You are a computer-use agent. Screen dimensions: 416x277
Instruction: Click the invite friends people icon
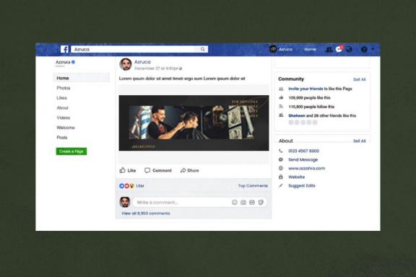click(281, 89)
